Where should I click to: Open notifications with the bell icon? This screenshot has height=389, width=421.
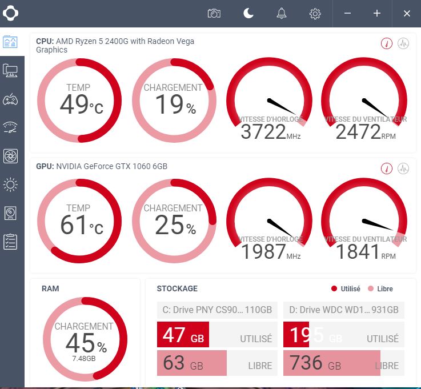tap(282, 13)
